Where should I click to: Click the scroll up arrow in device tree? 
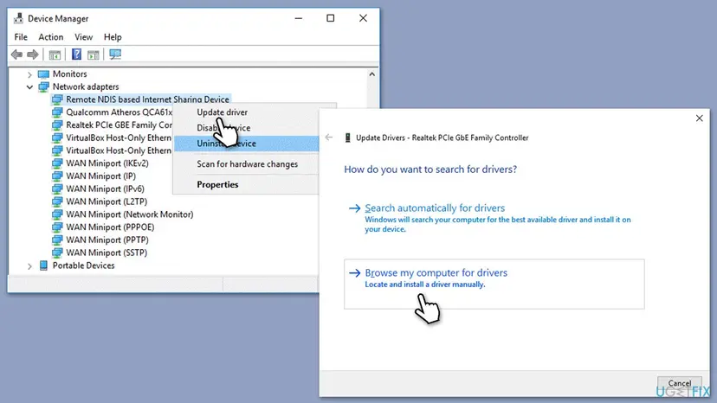(x=372, y=74)
